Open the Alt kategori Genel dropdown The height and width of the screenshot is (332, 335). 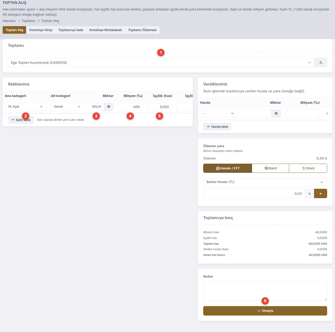coord(67,107)
